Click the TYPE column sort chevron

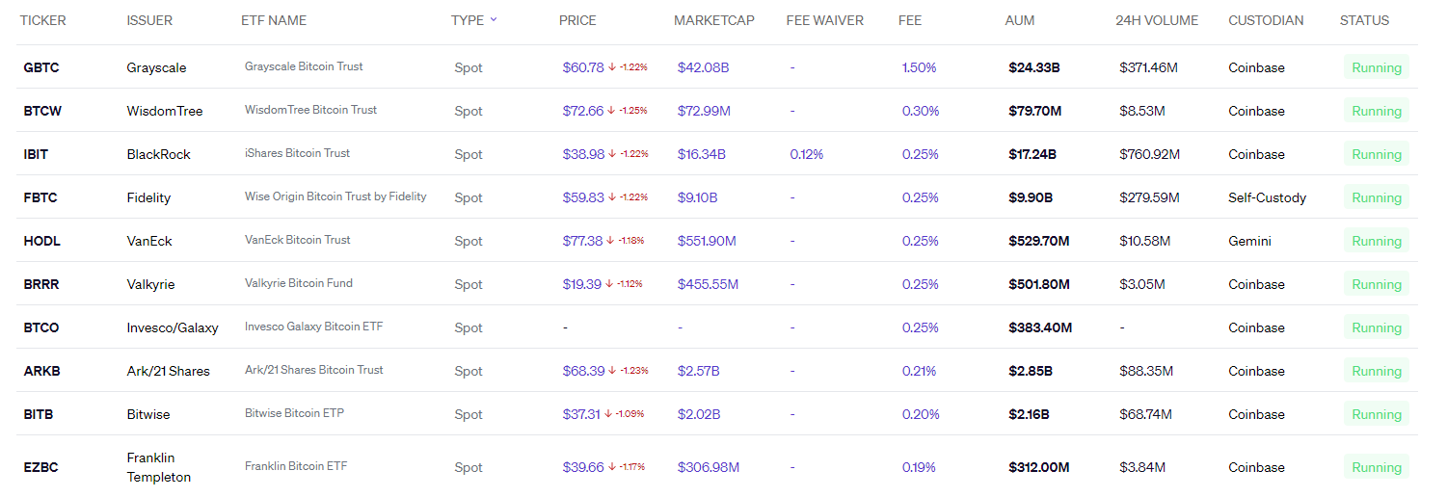[494, 20]
